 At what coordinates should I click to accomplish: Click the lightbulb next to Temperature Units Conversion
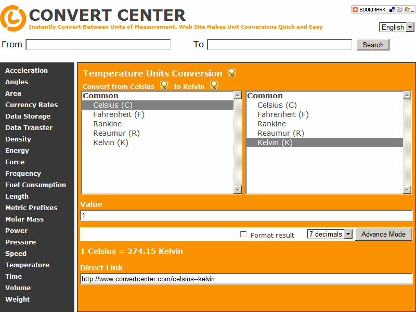click(x=231, y=72)
